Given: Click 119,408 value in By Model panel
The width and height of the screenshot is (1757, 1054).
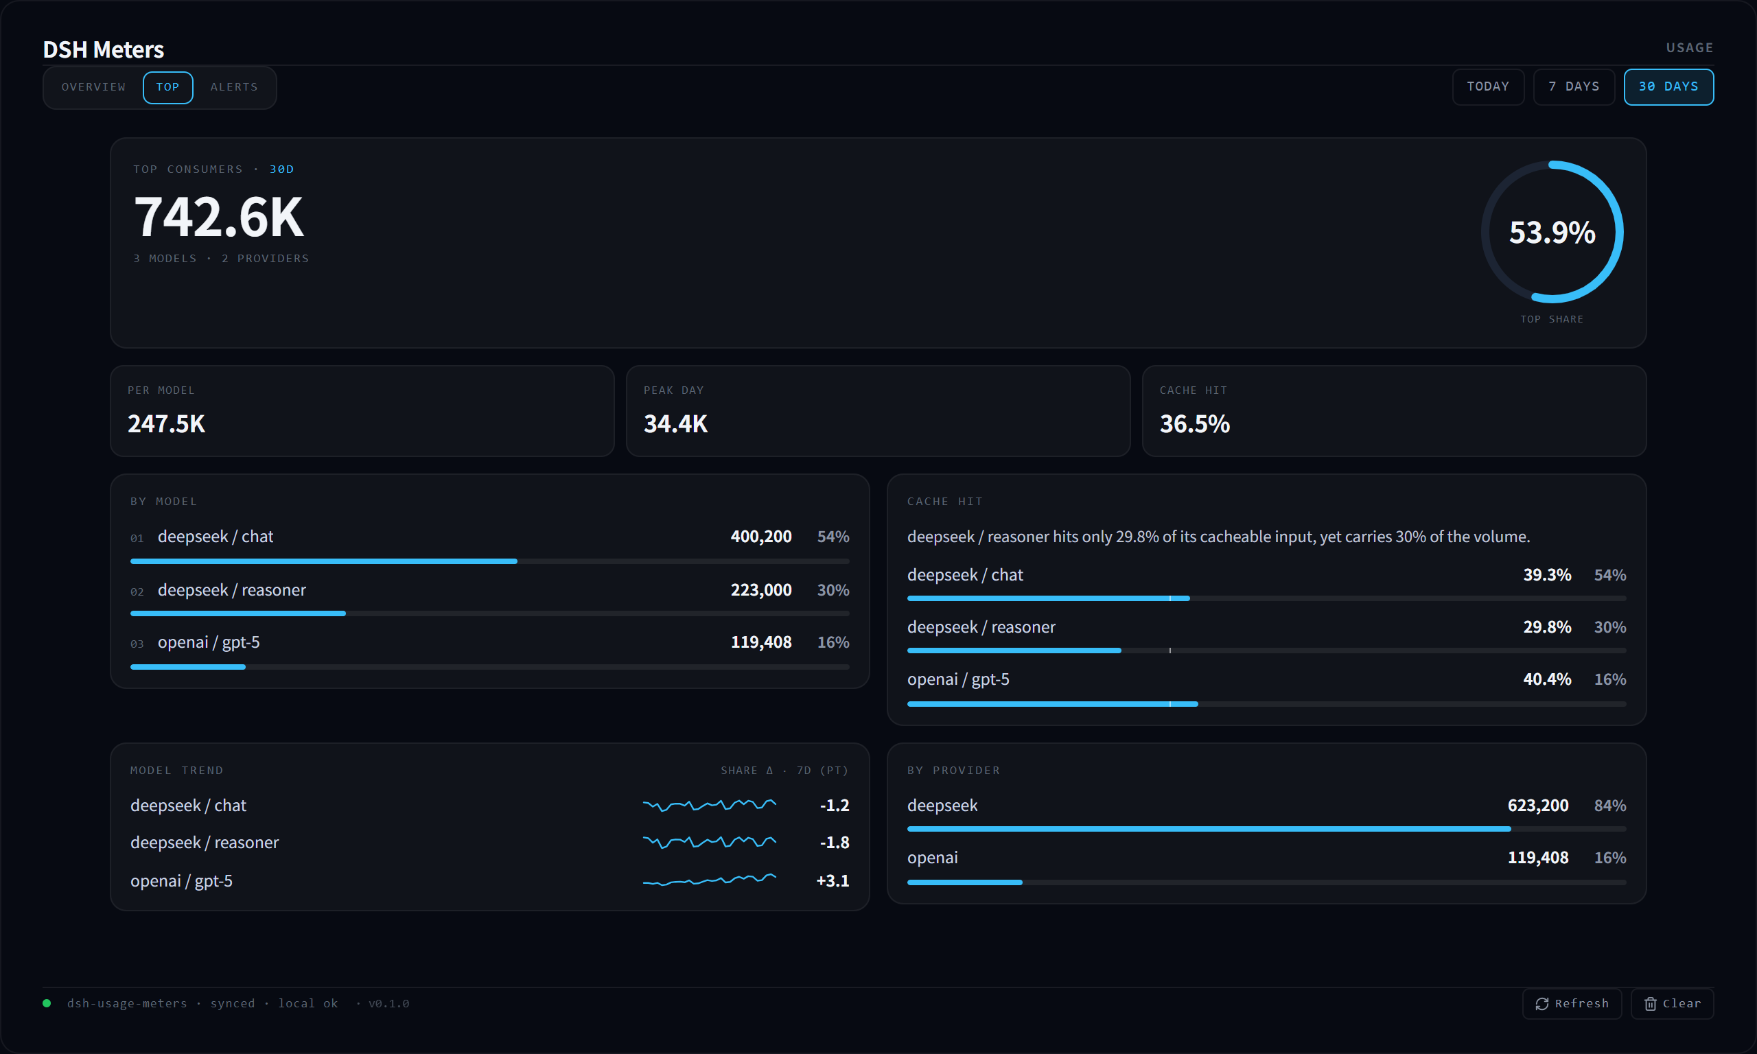Looking at the screenshot, I should [x=761, y=643].
